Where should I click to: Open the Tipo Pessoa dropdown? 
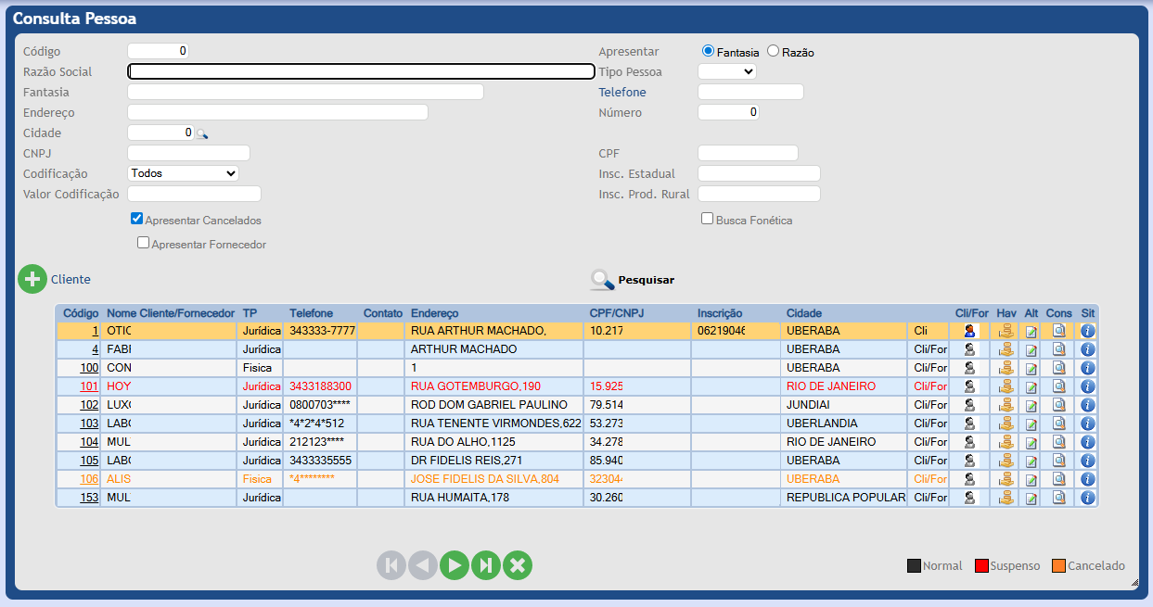(726, 71)
